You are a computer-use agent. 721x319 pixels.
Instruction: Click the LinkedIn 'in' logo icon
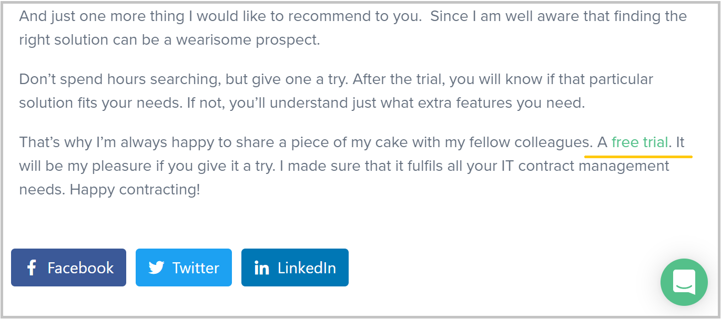click(261, 268)
